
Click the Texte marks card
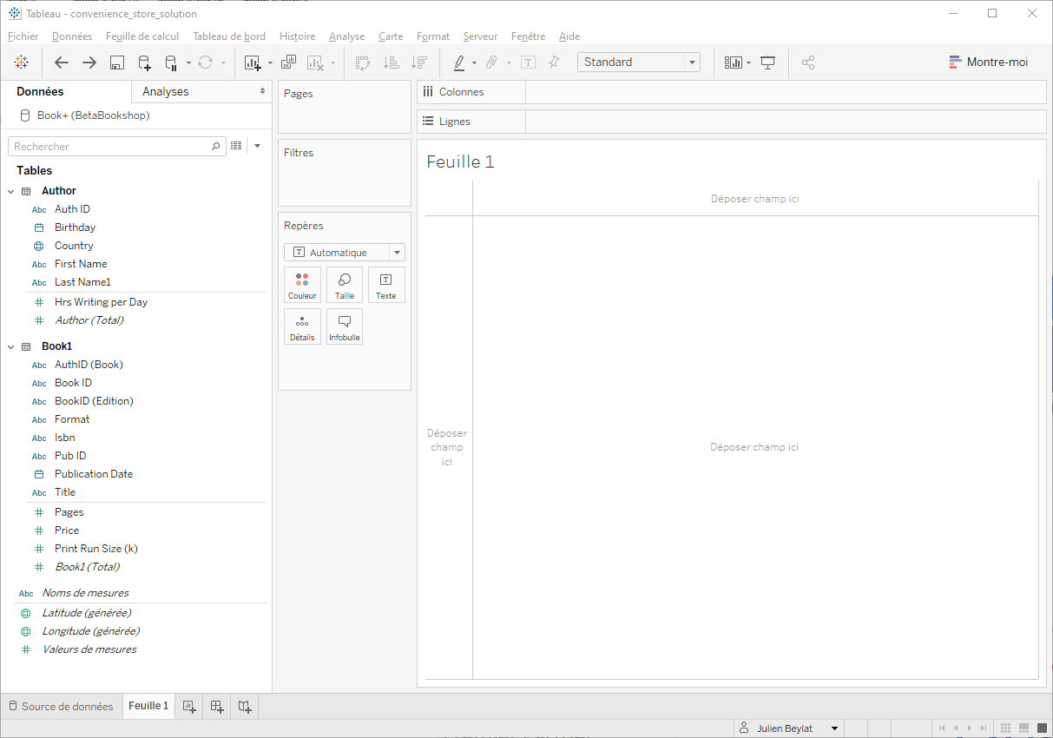coord(386,285)
